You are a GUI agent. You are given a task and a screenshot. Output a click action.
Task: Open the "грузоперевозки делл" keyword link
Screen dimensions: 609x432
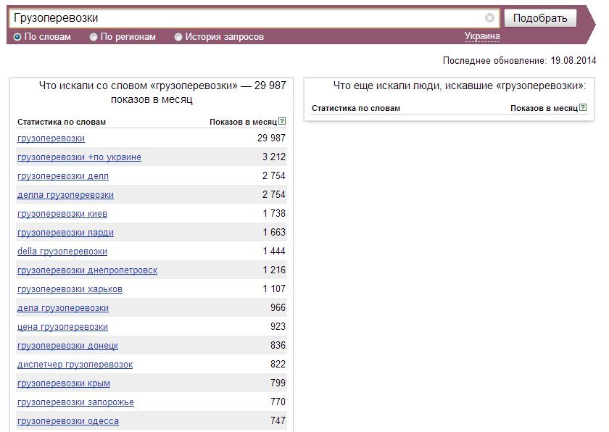coord(62,176)
